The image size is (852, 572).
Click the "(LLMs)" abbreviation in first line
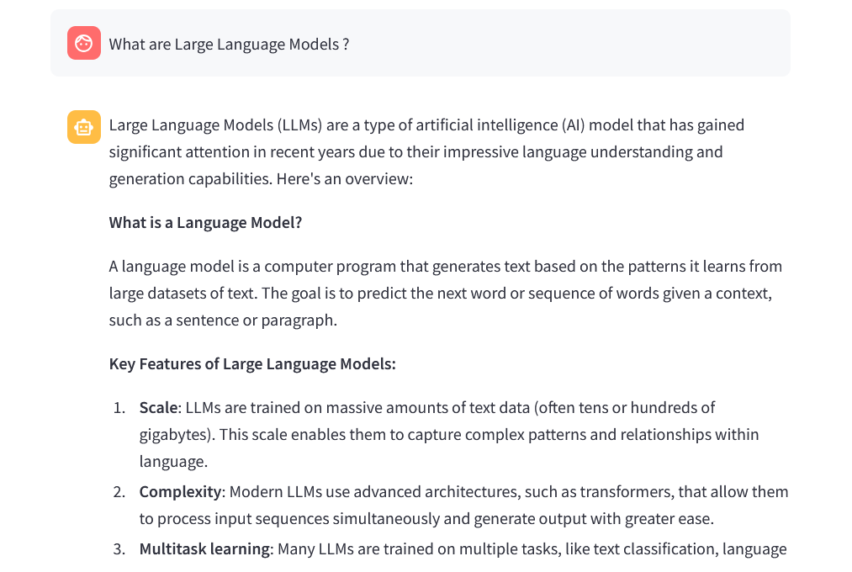click(300, 125)
